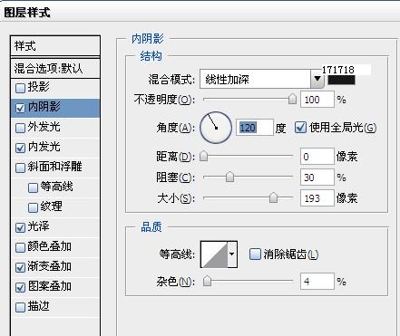Click the angle dial control

pyautogui.click(x=216, y=128)
